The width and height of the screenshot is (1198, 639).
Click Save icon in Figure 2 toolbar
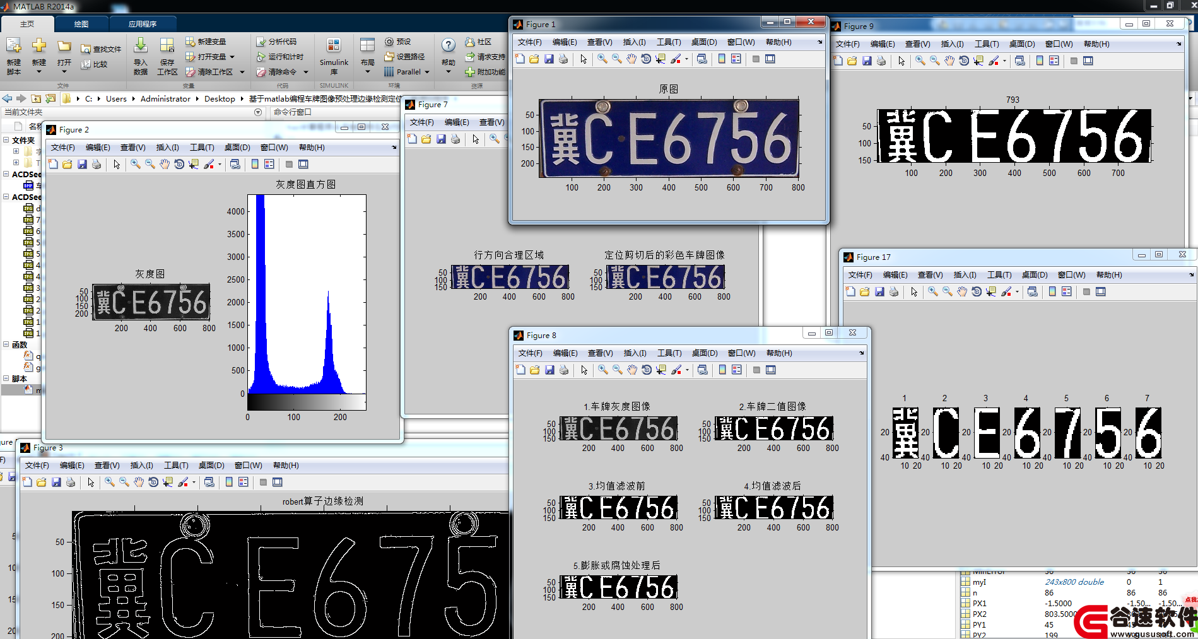pos(82,164)
